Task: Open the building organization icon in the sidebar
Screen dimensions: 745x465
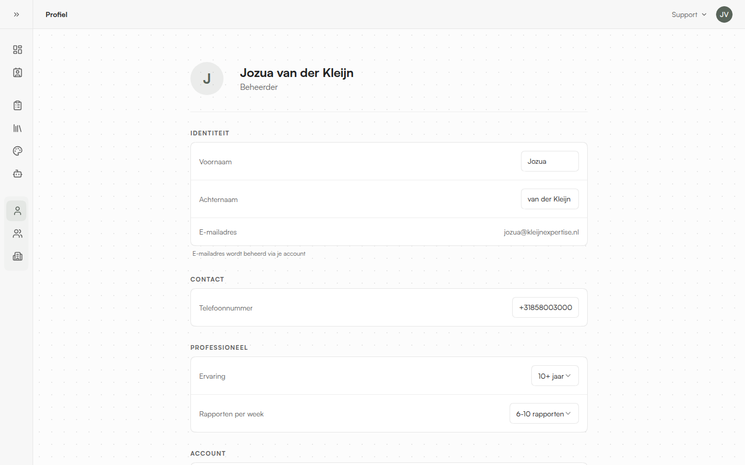Action: coord(18,256)
